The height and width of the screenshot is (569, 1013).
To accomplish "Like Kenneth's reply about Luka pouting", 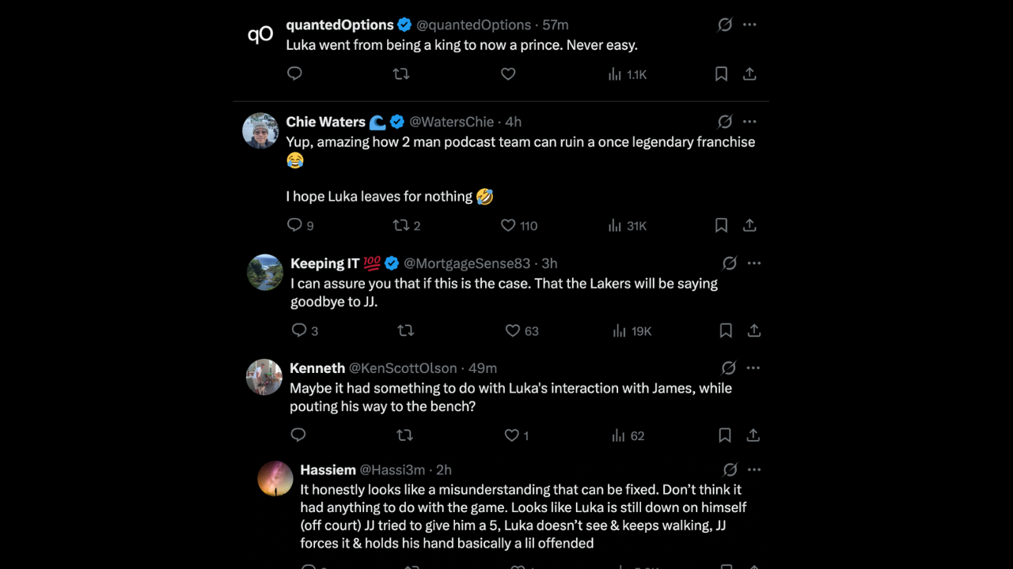I will point(512,435).
